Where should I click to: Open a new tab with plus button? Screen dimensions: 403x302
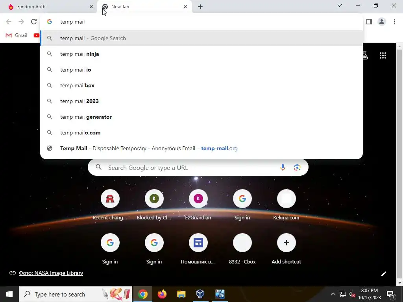point(200,7)
